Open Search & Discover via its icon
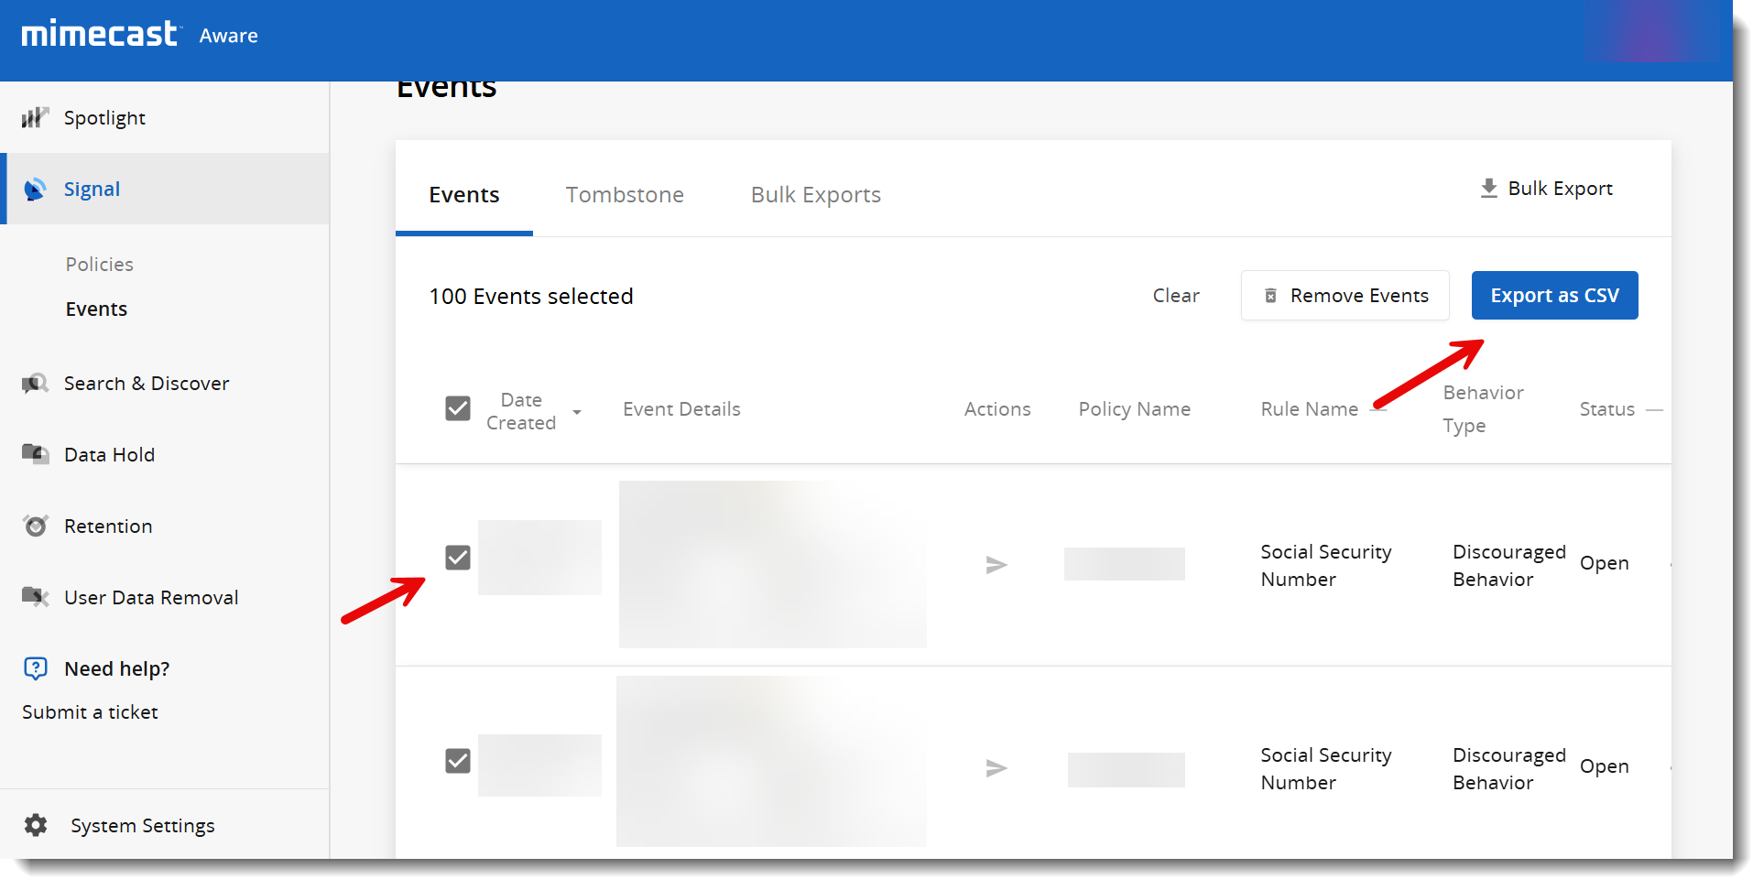1764x890 pixels. 35,384
